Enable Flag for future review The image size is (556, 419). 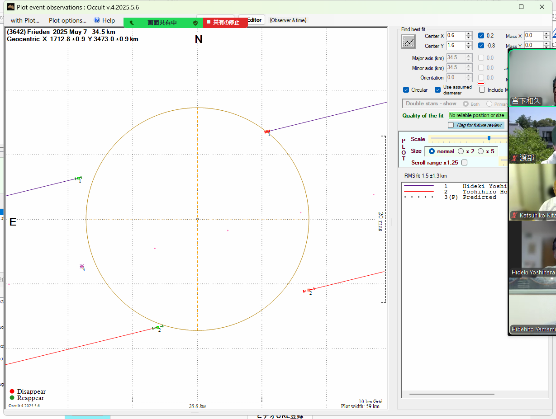451,125
